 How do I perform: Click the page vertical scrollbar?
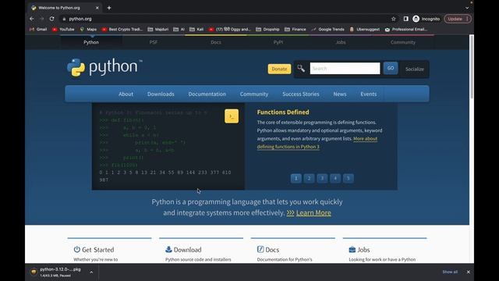coord(472,67)
